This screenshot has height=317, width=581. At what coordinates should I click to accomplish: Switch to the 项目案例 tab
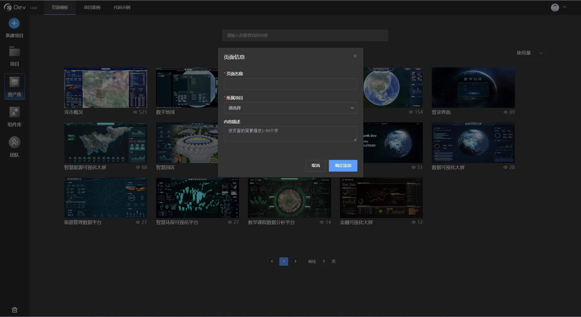(x=92, y=7)
